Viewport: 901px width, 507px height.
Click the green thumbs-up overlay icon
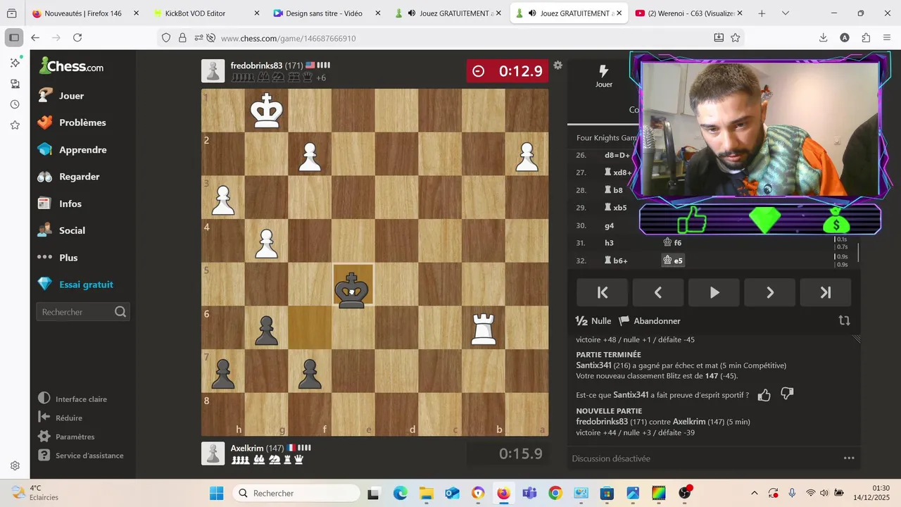click(x=692, y=220)
